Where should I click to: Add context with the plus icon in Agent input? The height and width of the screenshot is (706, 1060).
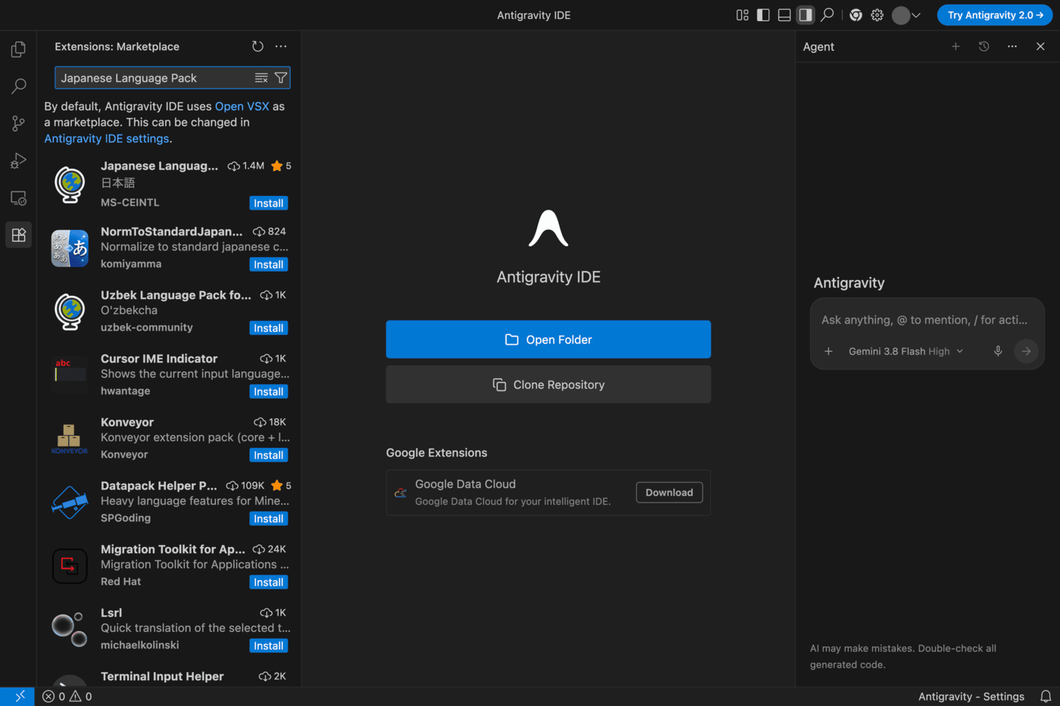(828, 351)
